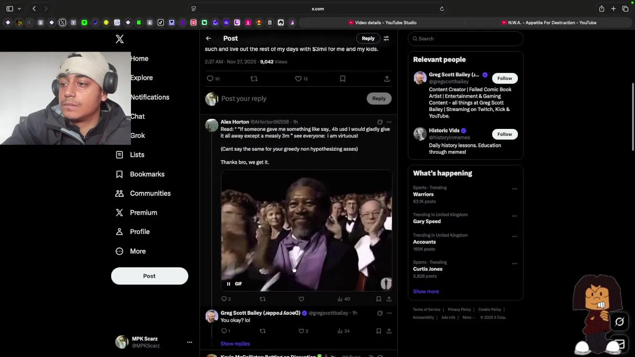Viewport: 635px width, 357px height.
Task: Open the Lists page
Action: click(x=130, y=155)
